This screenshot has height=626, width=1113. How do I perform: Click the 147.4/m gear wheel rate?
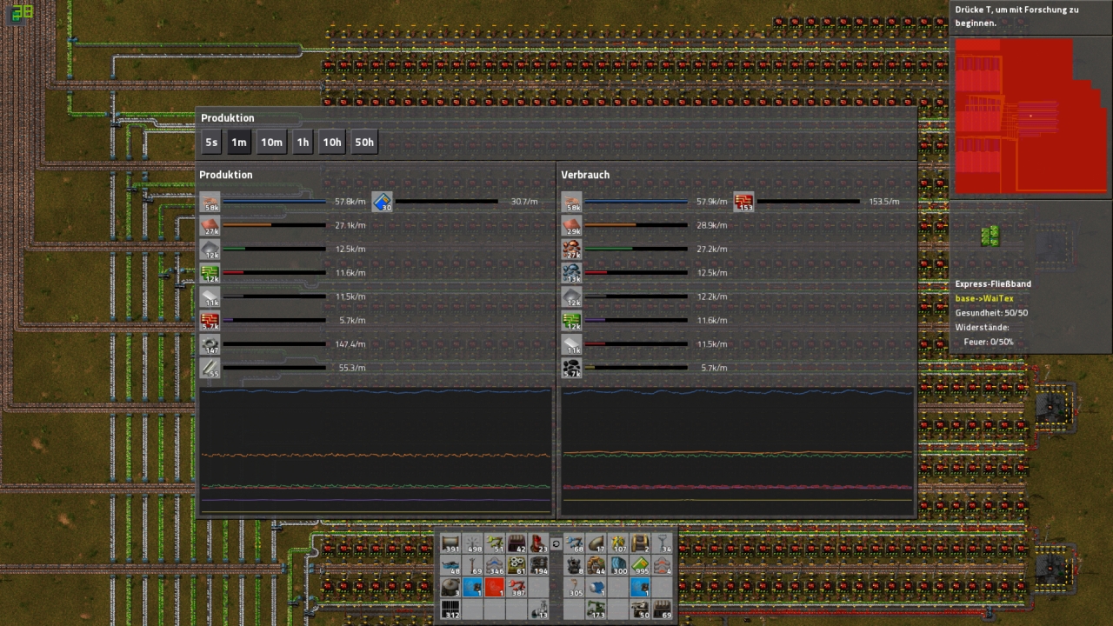350,344
